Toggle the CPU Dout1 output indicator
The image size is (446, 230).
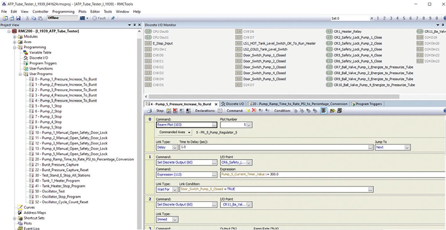pyautogui.click(x=148, y=37)
